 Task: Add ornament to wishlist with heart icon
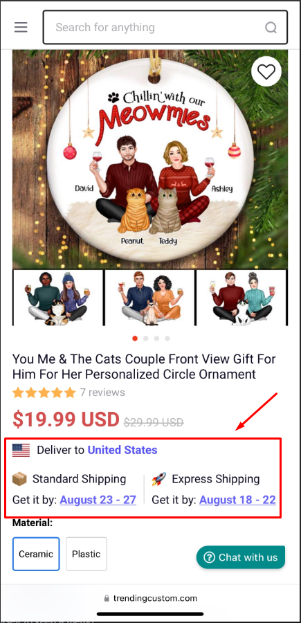click(x=266, y=72)
